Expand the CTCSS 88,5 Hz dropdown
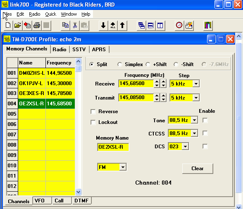This screenshot has width=243, height=209. (194, 133)
